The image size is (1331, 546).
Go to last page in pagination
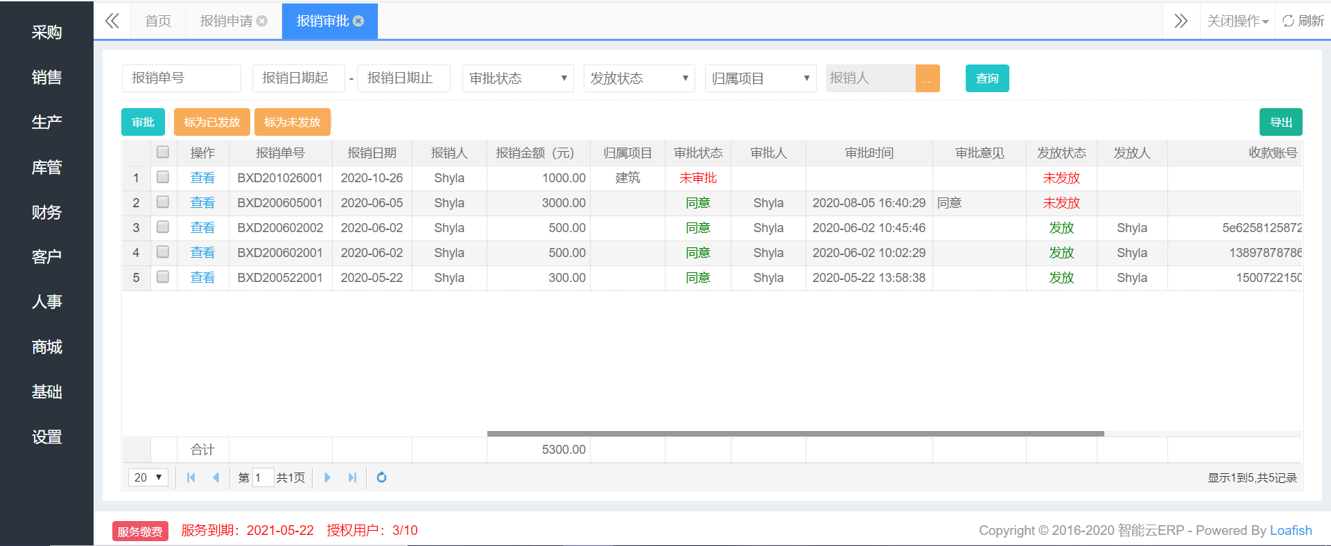point(352,477)
